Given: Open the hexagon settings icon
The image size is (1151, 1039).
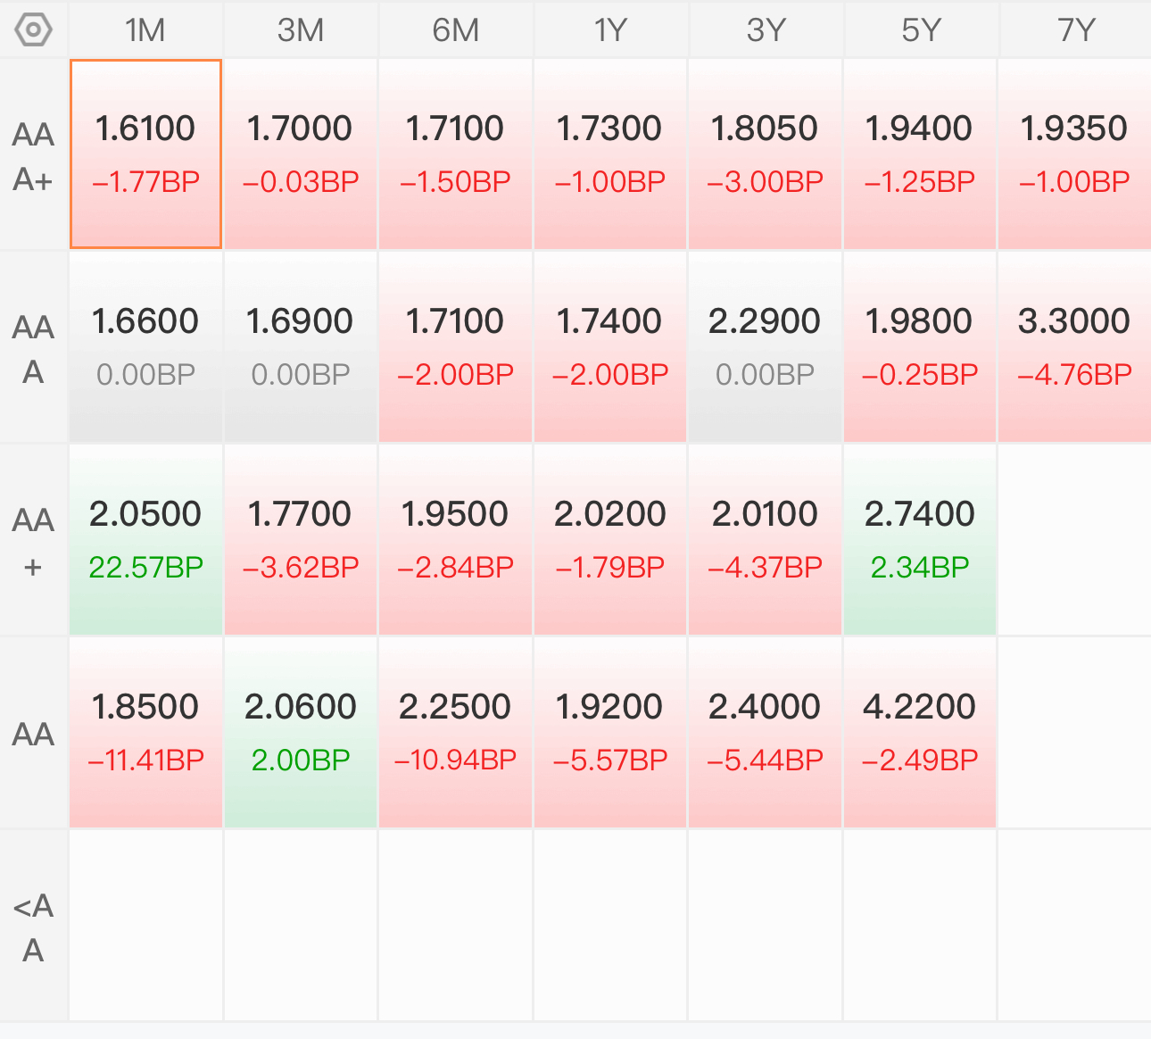Looking at the screenshot, I should pos(34,30).
